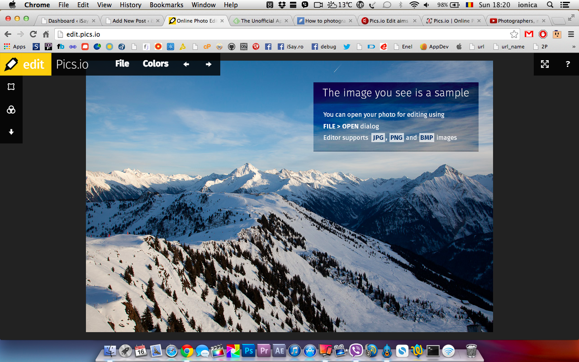Bookmark page with star icon

[x=514, y=34]
